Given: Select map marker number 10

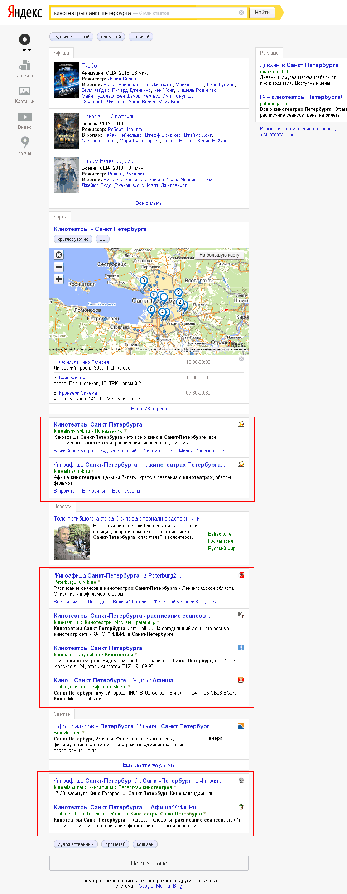Looking at the screenshot, I should [x=154, y=295].
